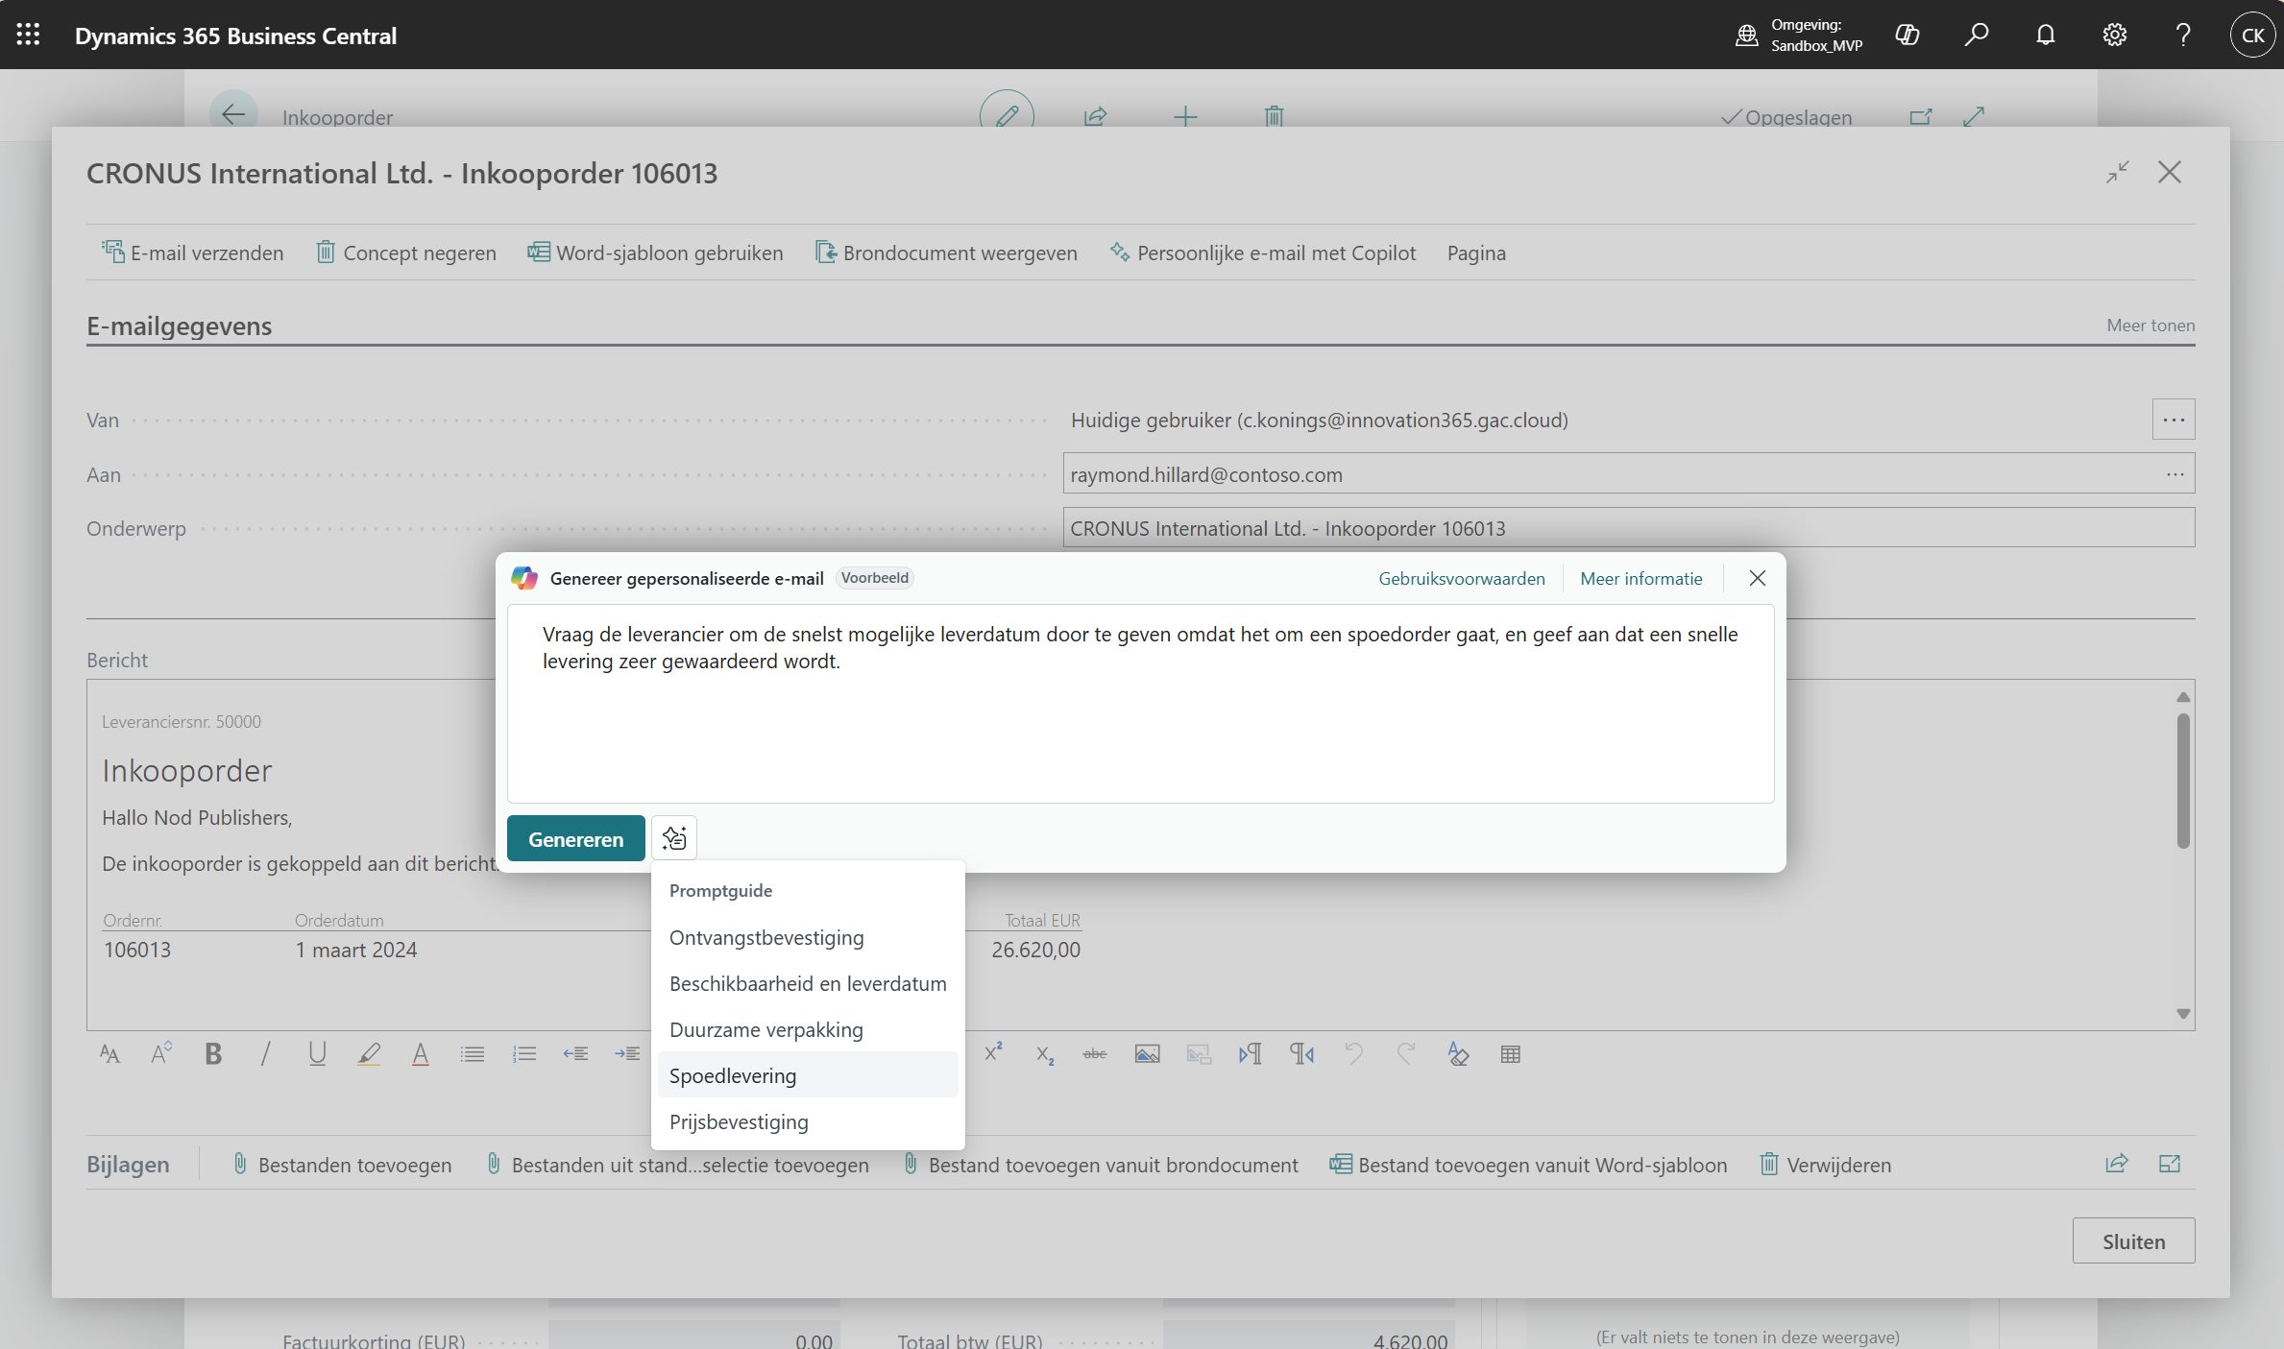This screenshot has height=1349, width=2284.
Task: Open the Aan field ellipsis options
Action: click(x=2175, y=474)
